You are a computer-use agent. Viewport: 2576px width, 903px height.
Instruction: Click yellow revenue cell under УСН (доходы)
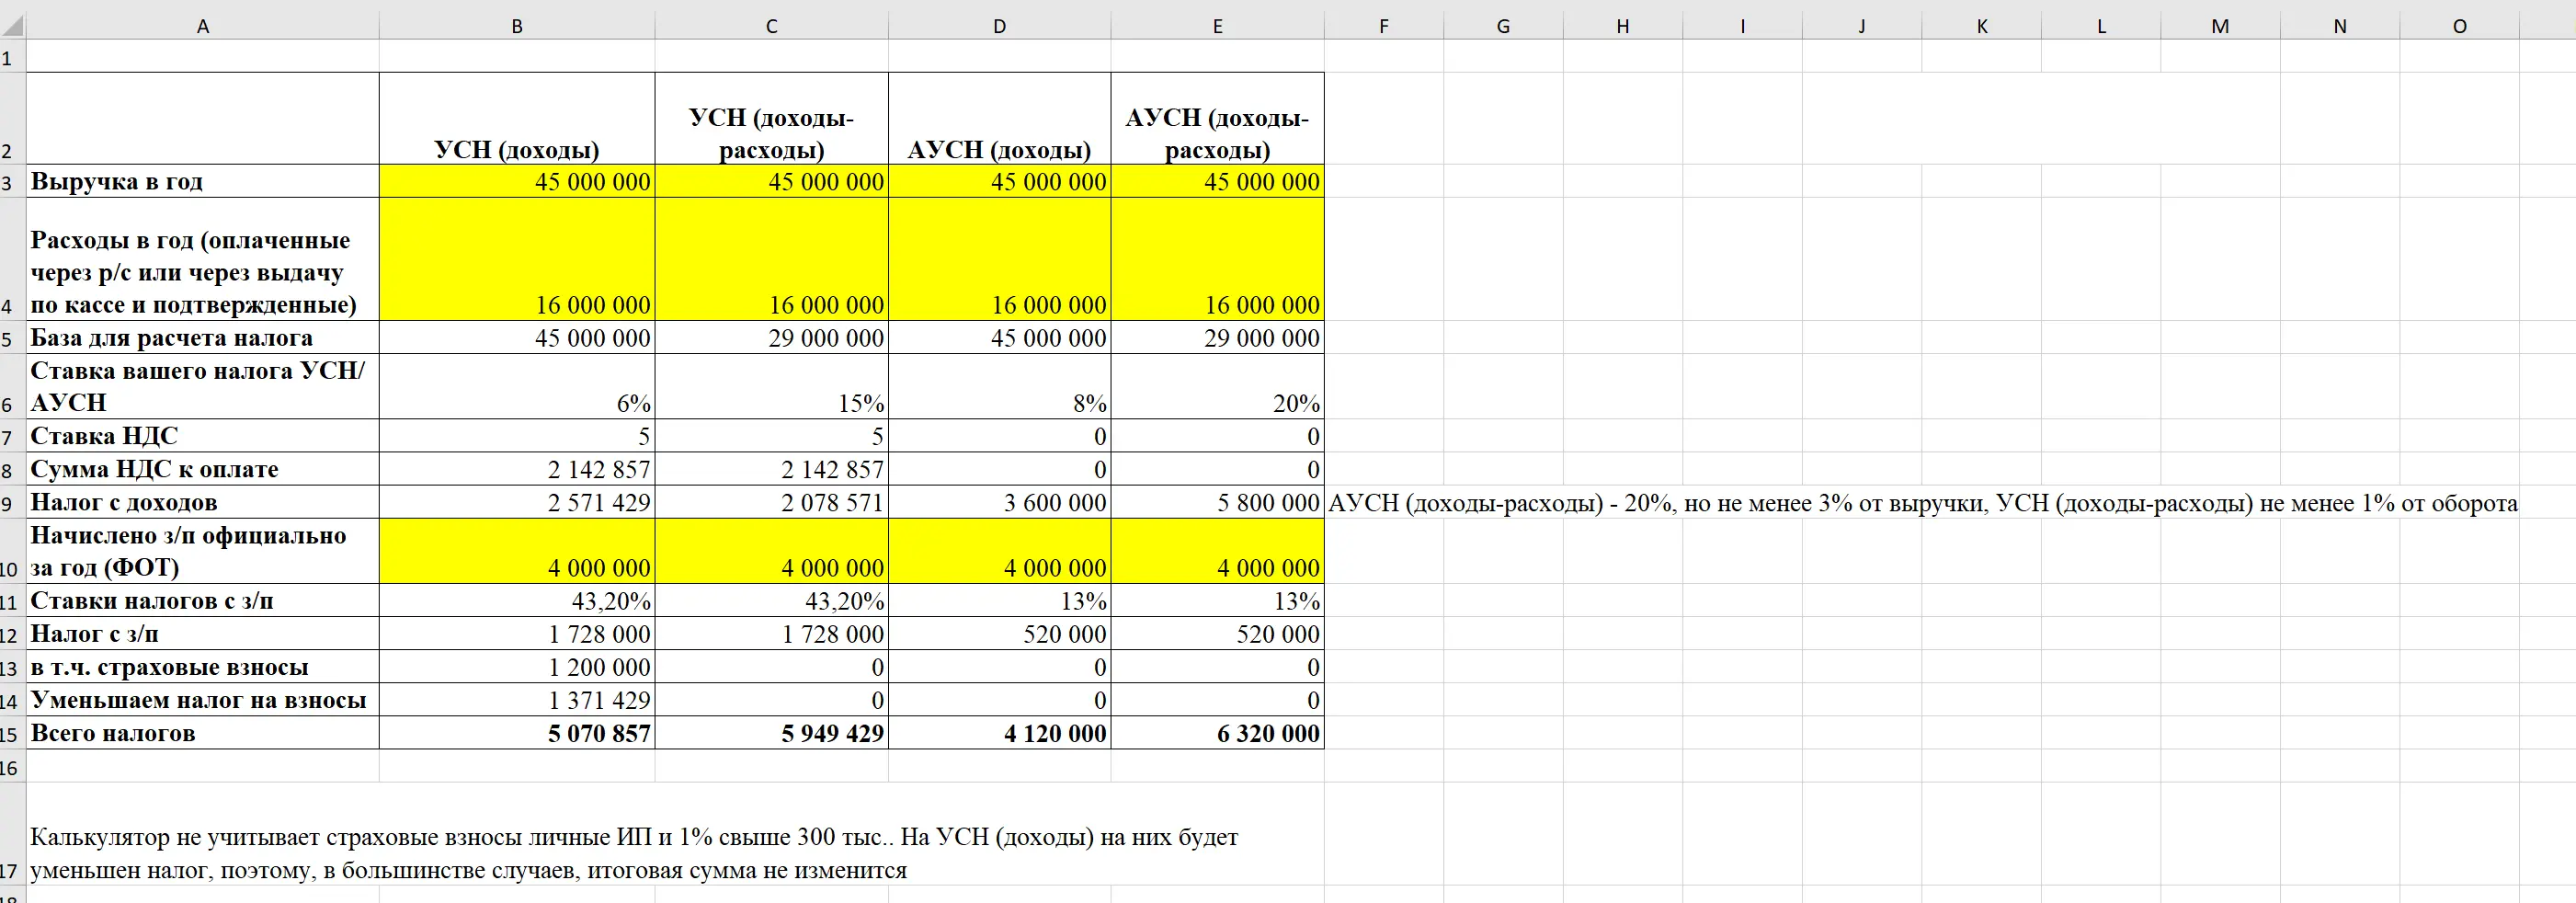(x=517, y=181)
